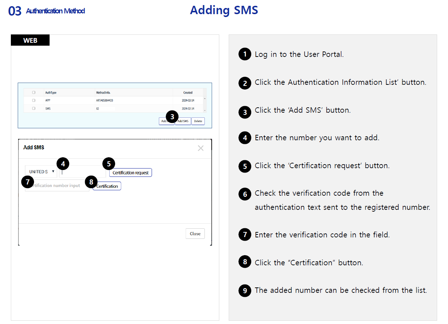Viewport: 448px width, 324px height.
Task: Click the phone number input field
Action: [x=83, y=172]
